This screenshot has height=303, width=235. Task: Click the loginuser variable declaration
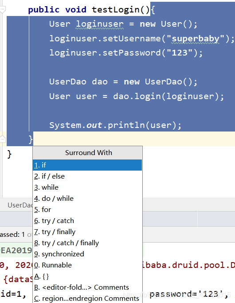(100, 24)
